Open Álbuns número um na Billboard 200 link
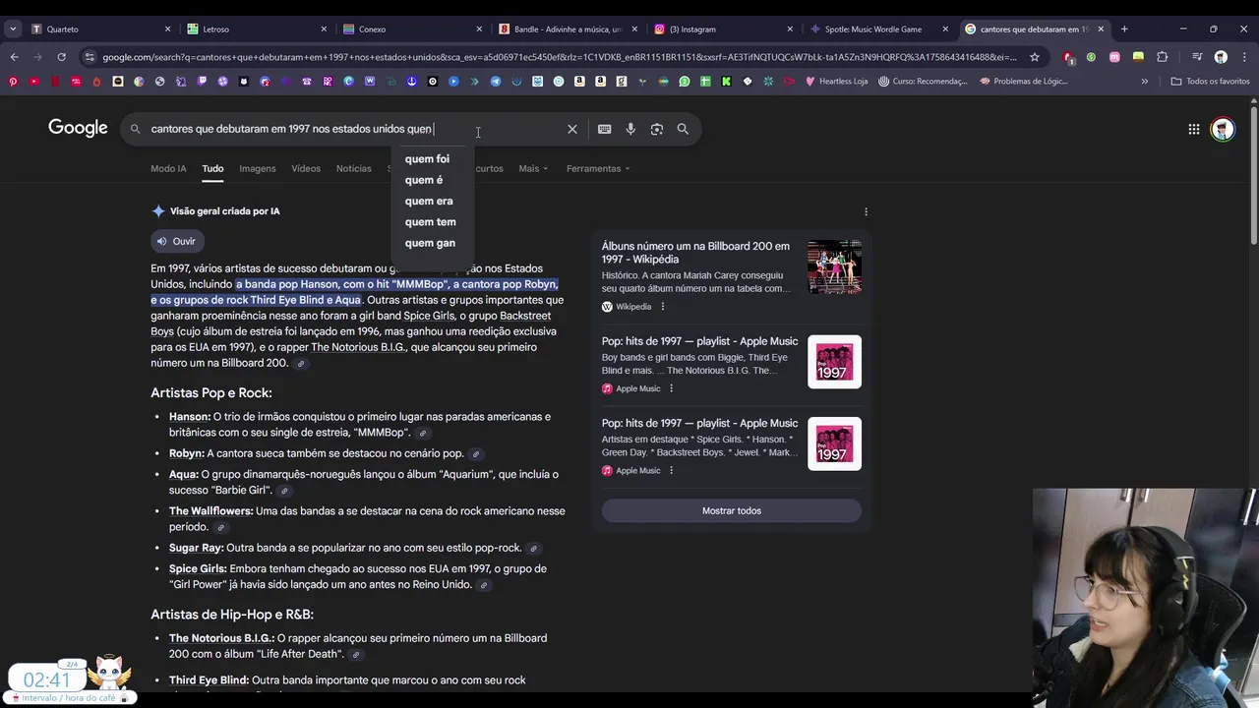The height and width of the screenshot is (708, 1259). pyautogui.click(x=695, y=253)
